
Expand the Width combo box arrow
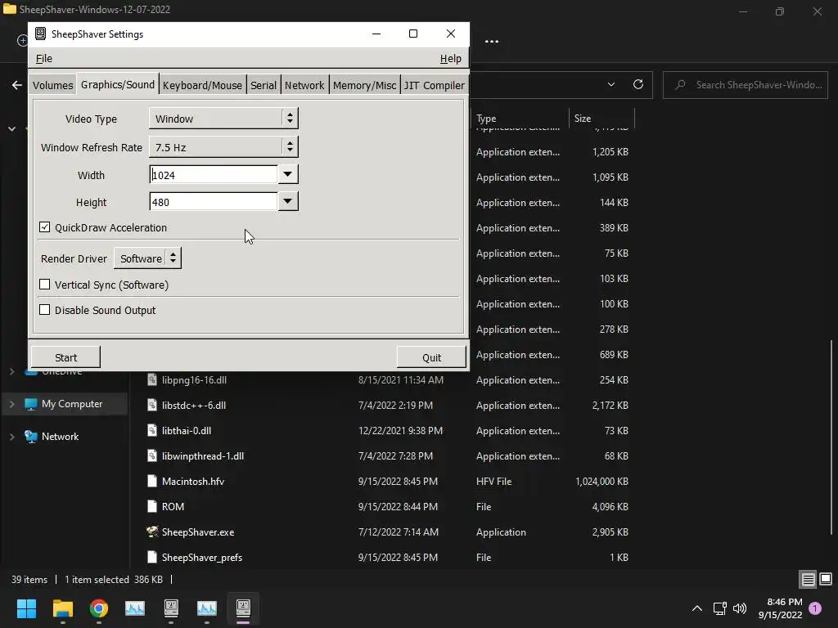(288, 174)
